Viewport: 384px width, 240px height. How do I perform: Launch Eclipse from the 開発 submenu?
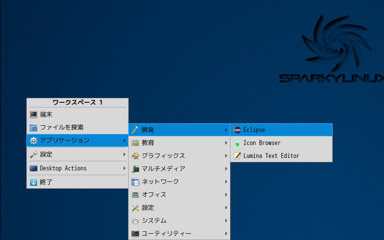tap(281, 130)
